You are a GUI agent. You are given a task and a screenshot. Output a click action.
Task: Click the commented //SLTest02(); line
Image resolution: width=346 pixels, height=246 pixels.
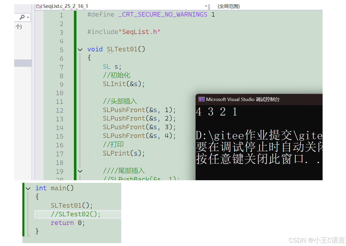pyautogui.click(x=76, y=214)
